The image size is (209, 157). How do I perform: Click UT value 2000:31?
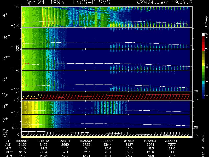(171, 141)
